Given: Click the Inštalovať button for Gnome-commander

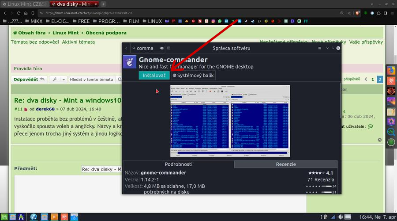Looking at the screenshot, I should (154, 76).
